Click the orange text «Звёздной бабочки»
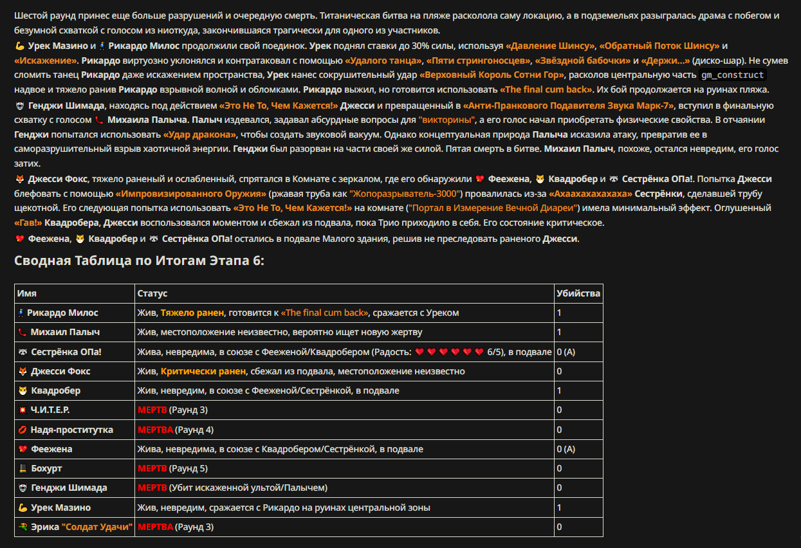 click(583, 60)
